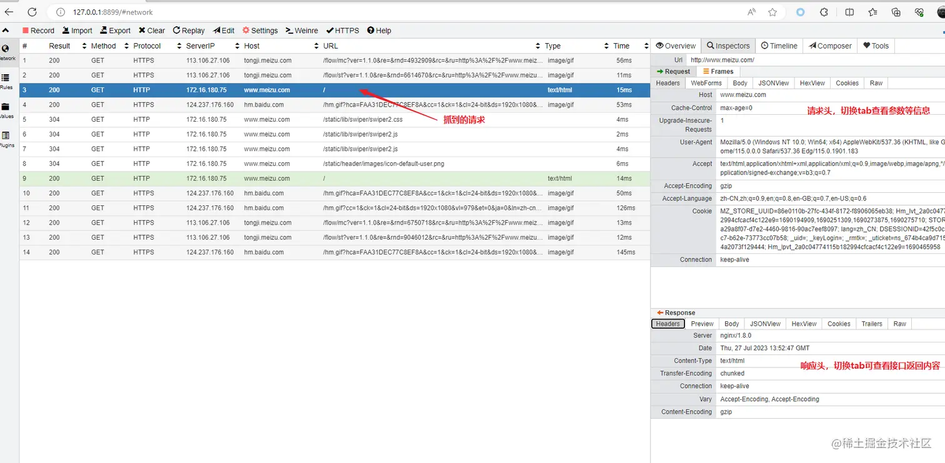This screenshot has height=463, width=945.
Task: Switch to the Timeline tab
Action: [x=779, y=46]
